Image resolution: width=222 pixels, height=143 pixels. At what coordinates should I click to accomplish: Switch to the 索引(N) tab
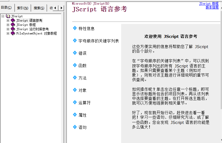pyautogui.click(x=22, y=8)
